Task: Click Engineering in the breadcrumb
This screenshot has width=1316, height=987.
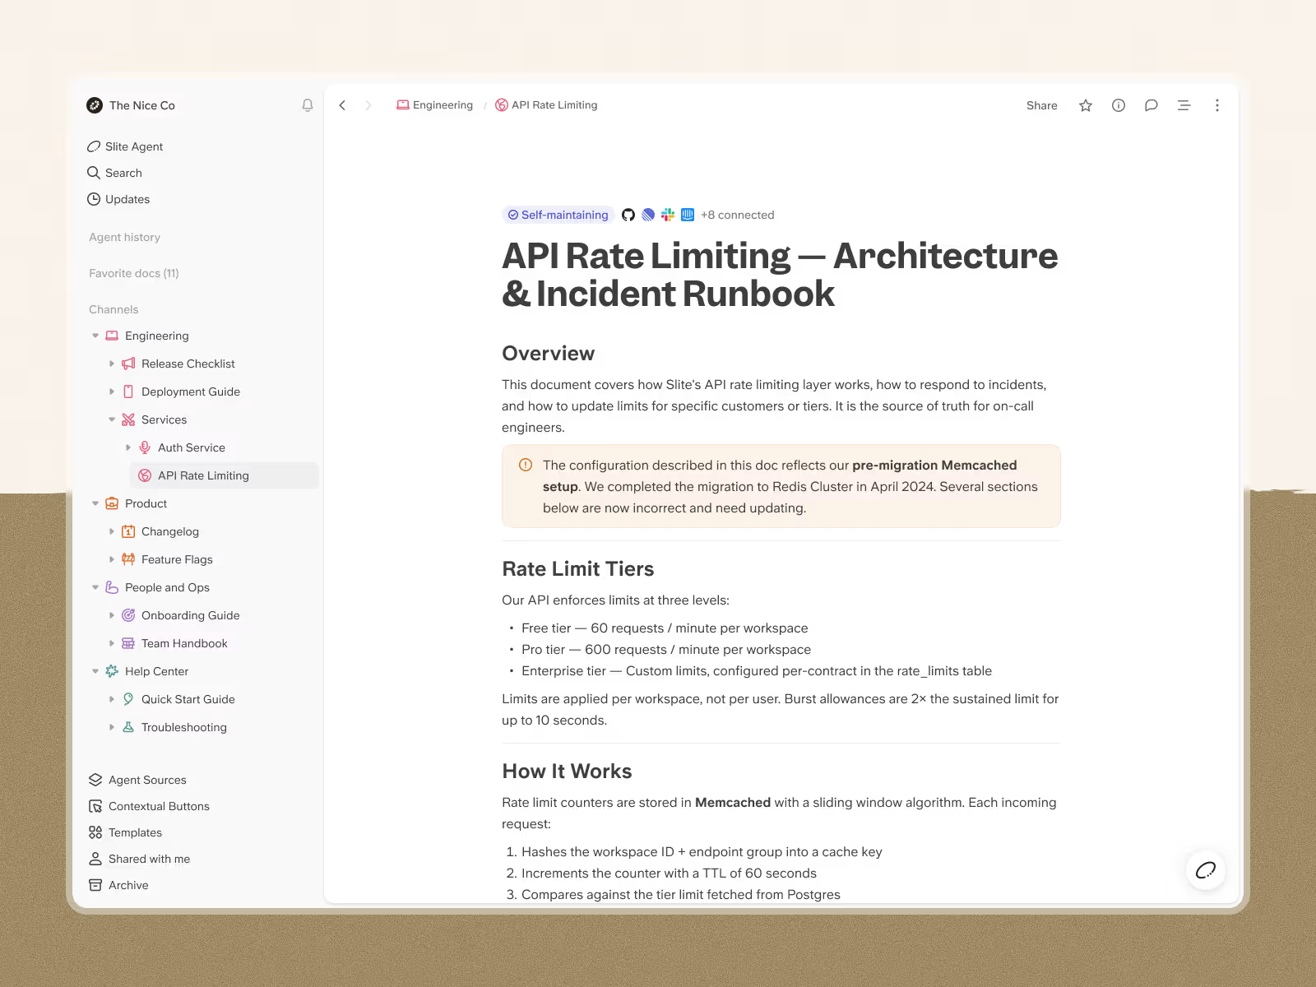Action: pos(435,105)
